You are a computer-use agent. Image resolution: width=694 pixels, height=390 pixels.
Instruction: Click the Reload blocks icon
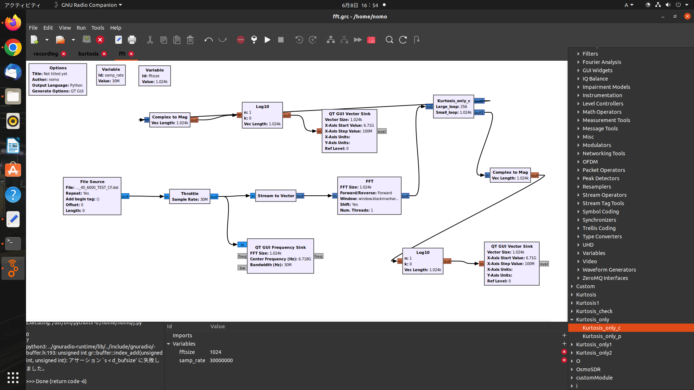point(403,40)
